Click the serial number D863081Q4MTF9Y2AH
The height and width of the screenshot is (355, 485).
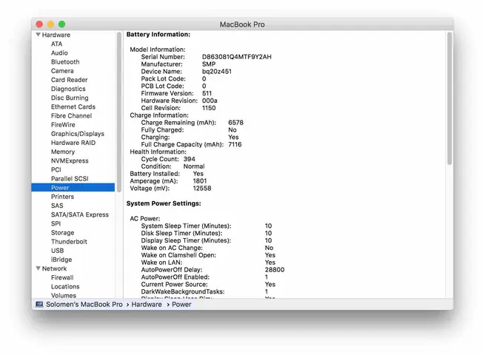(237, 56)
